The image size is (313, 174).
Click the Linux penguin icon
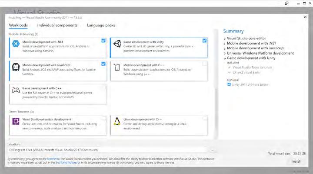(117, 121)
